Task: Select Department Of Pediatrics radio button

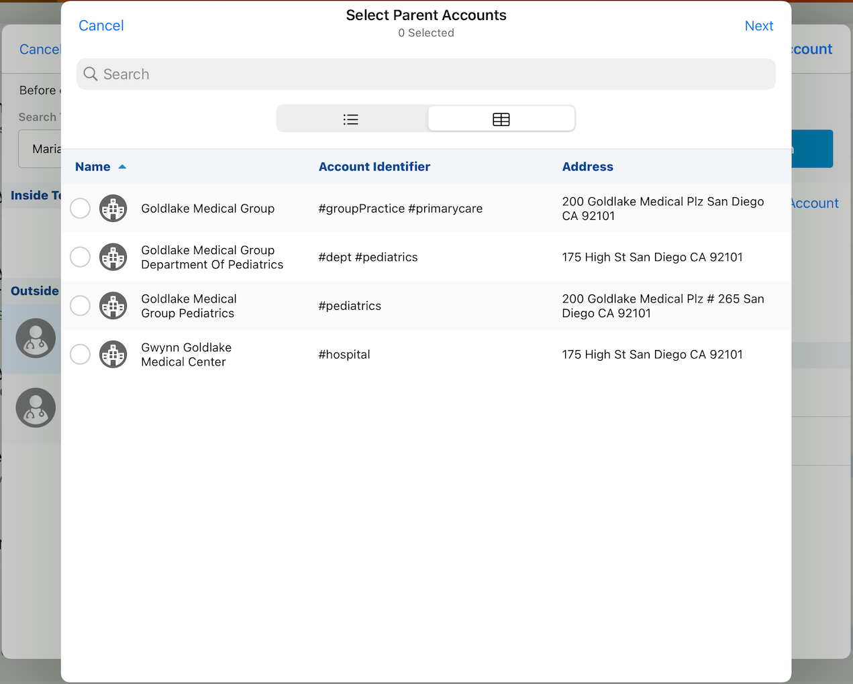Action: (x=80, y=257)
